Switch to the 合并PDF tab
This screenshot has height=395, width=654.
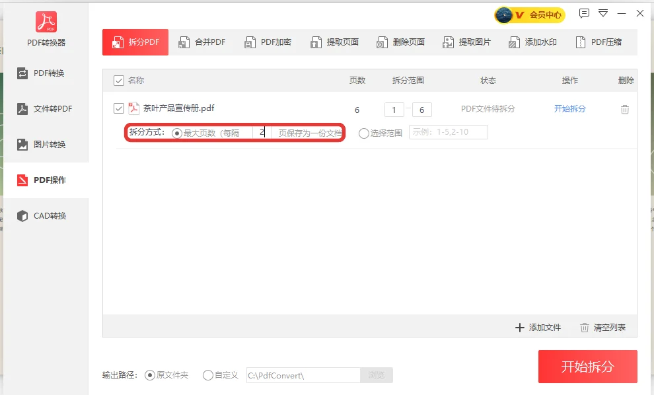click(x=202, y=42)
